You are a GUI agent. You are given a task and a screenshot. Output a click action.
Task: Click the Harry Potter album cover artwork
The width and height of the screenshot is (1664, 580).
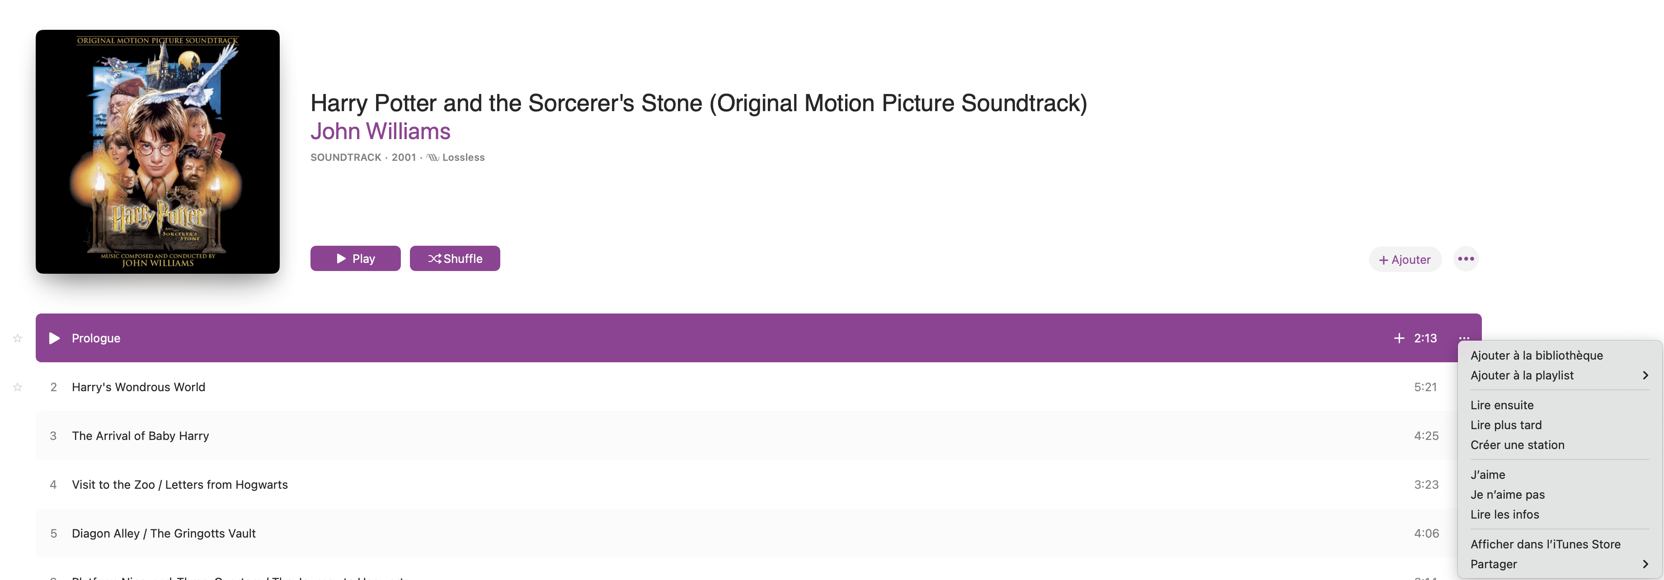(x=158, y=152)
